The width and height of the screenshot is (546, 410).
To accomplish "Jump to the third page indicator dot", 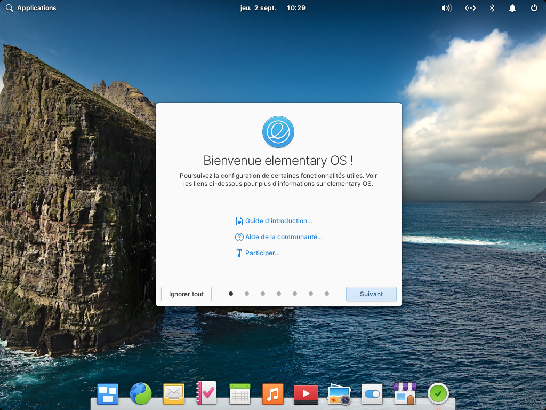I will (x=263, y=294).
